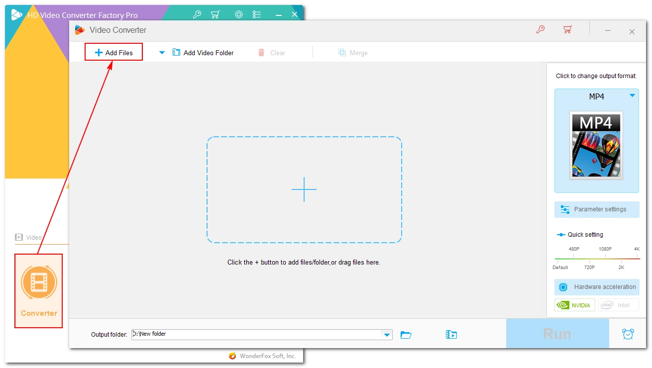The height and width of the screenshot is (368, 652).
Task: Click the key icon in the back window
Action: (x=197, y=14)
